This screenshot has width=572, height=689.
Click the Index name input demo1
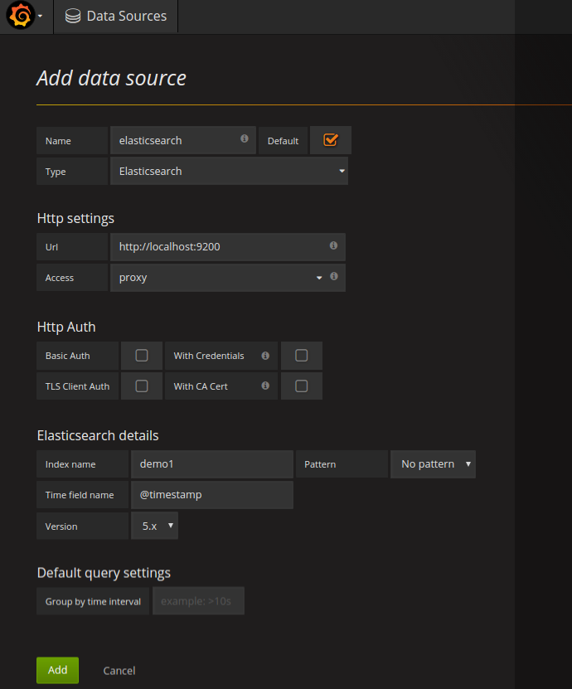pos(211,464)
